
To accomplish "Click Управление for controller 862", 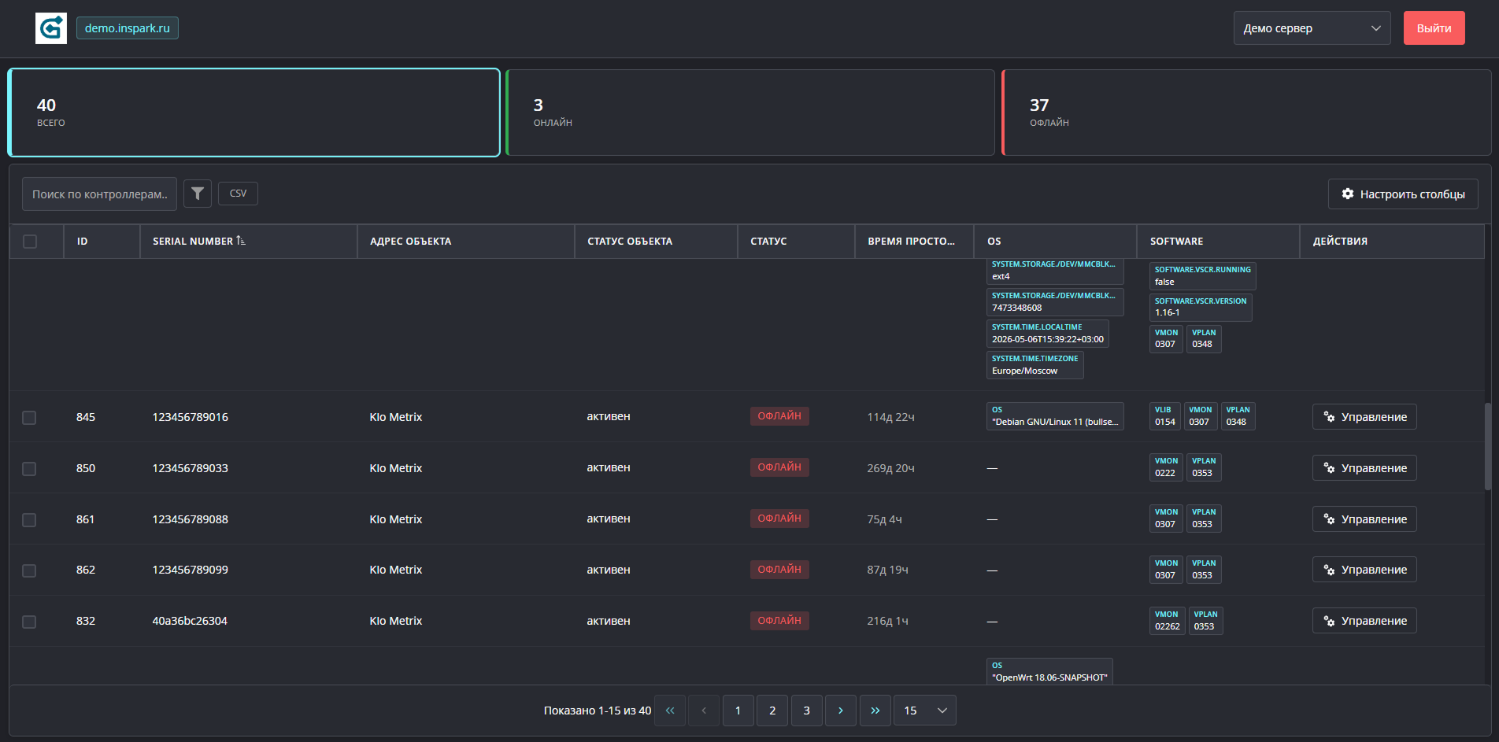I will click(1364, 570).
